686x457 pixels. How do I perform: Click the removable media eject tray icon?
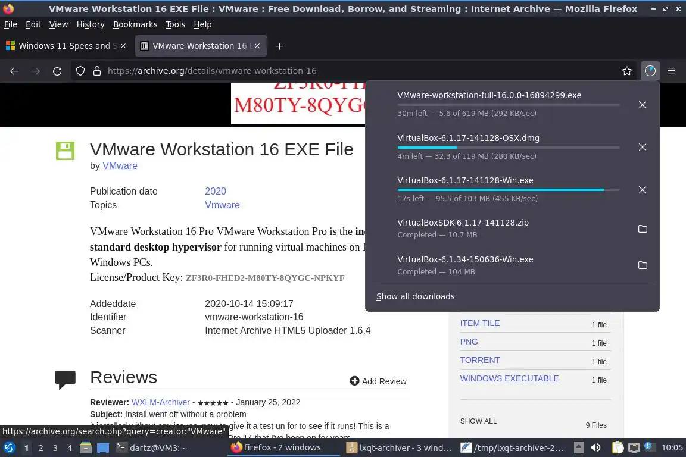[x=578, y=447]
